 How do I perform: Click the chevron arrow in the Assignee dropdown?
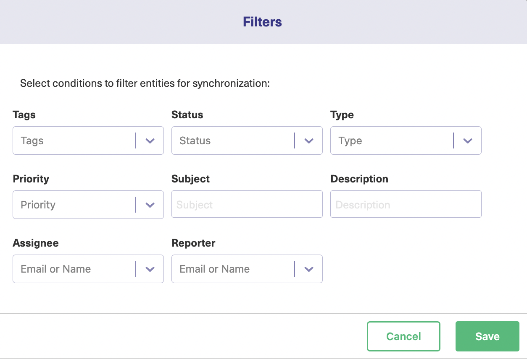[150, 269]
